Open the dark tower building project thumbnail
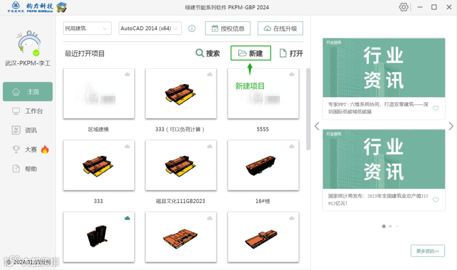The image size is (457, 270). click(x=99, y=237)
